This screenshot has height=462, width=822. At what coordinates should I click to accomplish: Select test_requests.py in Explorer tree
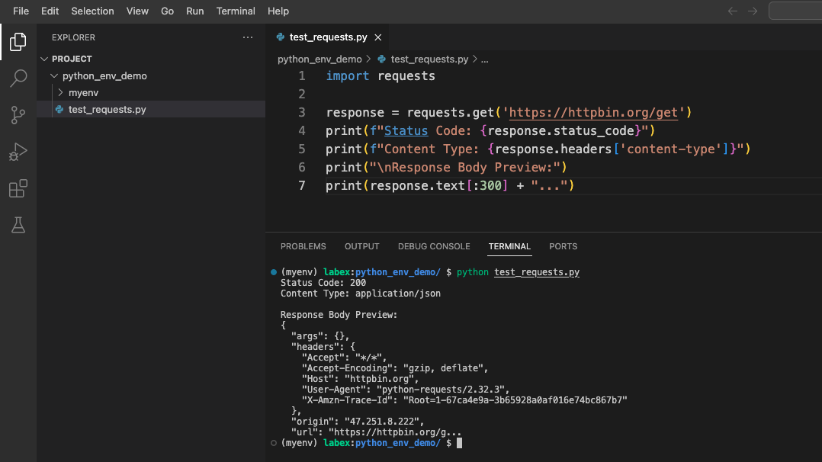[x=151, y=109]
